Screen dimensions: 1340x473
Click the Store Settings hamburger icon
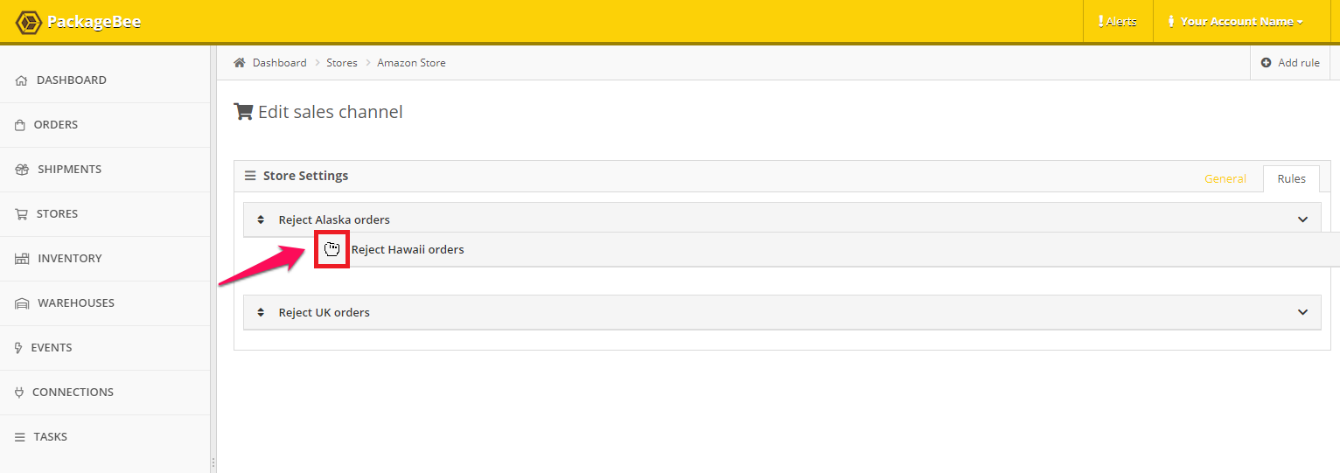pos(250,176)
